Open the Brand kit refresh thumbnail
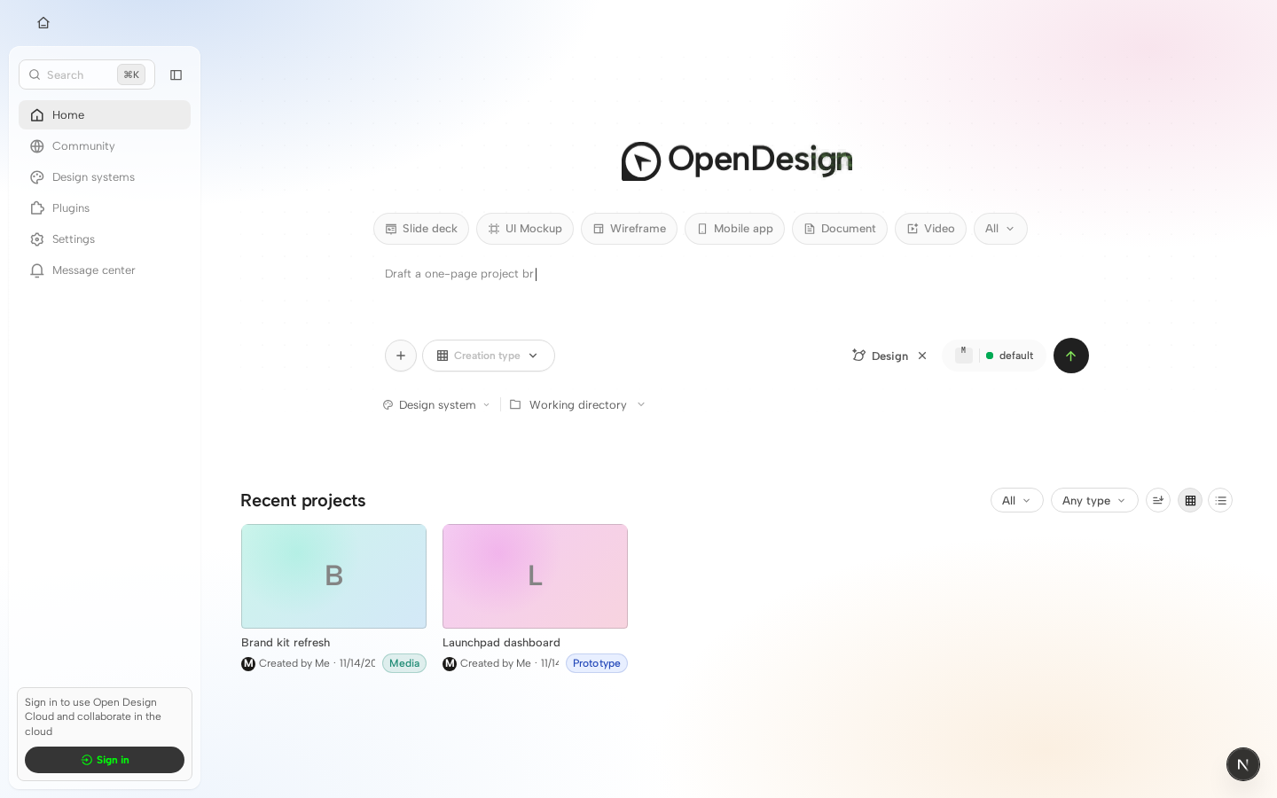This screenshot has height=798, width=1277. click(333, 576)
